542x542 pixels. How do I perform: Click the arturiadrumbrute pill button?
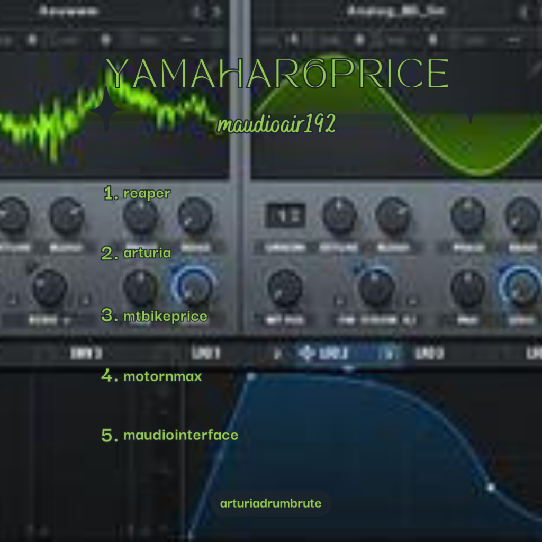[270, 503]
